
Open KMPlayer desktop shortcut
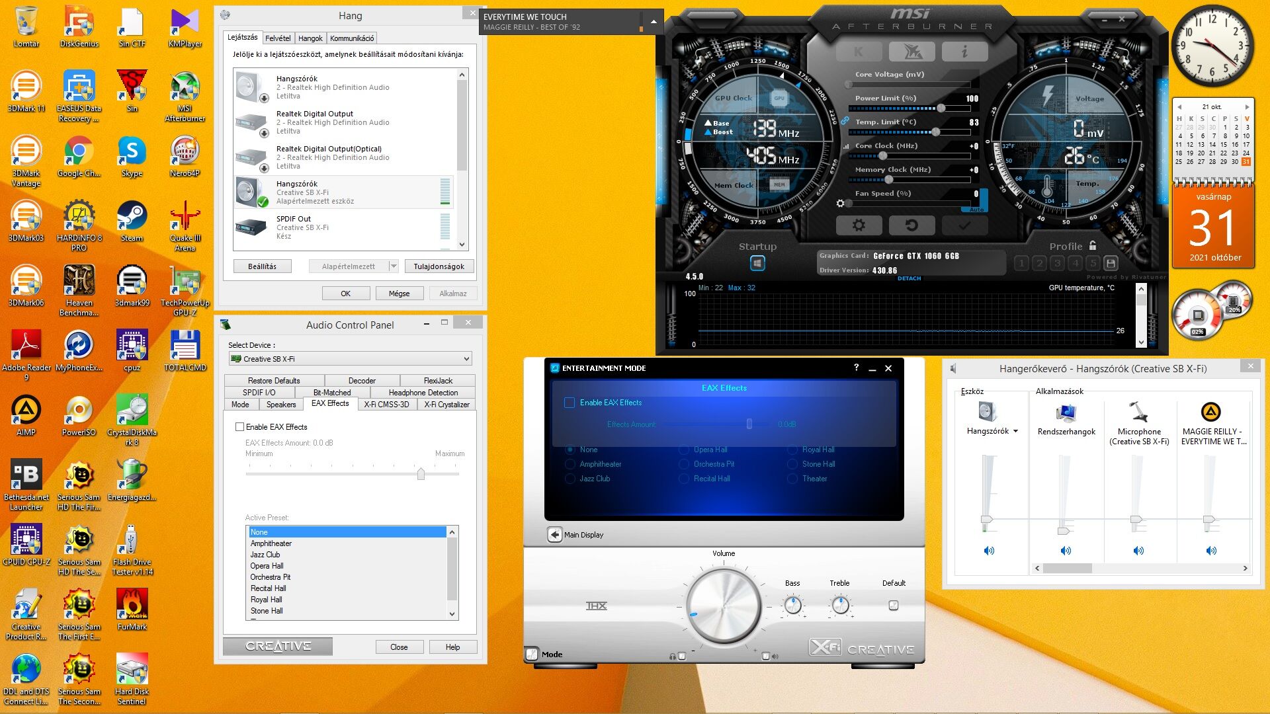tap(185, 28)
